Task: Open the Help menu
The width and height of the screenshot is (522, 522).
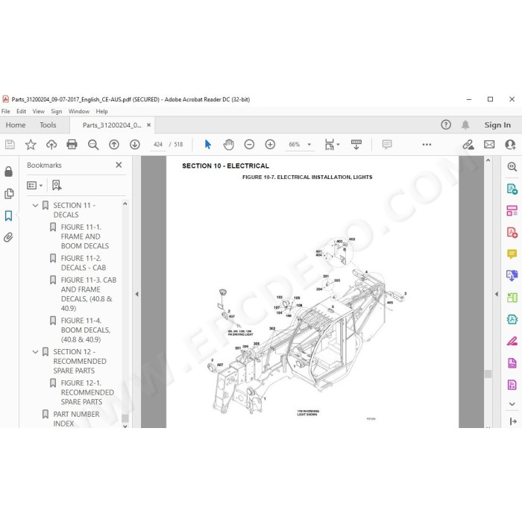Action: pos(101,111)
